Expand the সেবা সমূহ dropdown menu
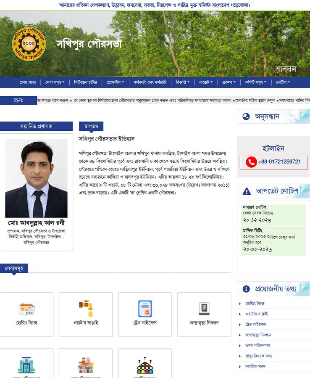This screenshot has height=378, width=310. [55, 82]
